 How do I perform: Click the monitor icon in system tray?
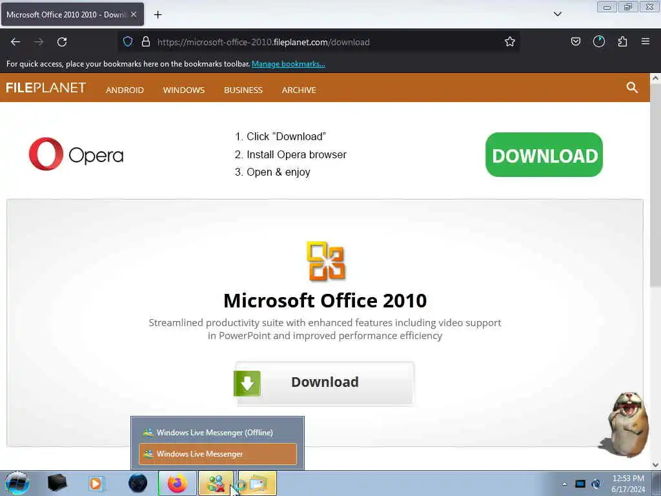580,484
